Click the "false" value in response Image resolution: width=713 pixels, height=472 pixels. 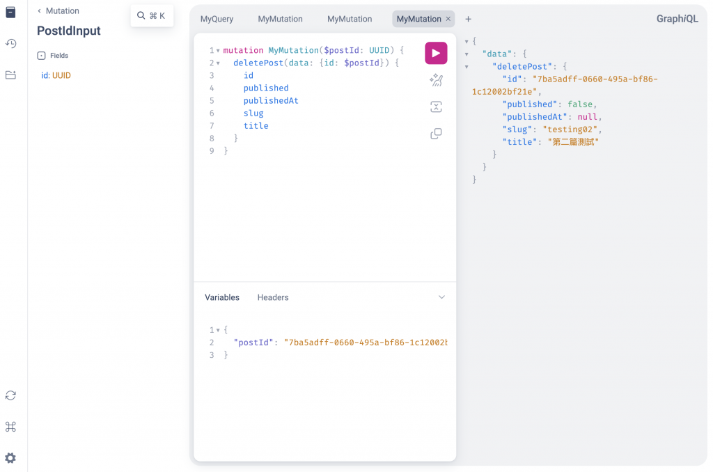(x=580, y=104)
